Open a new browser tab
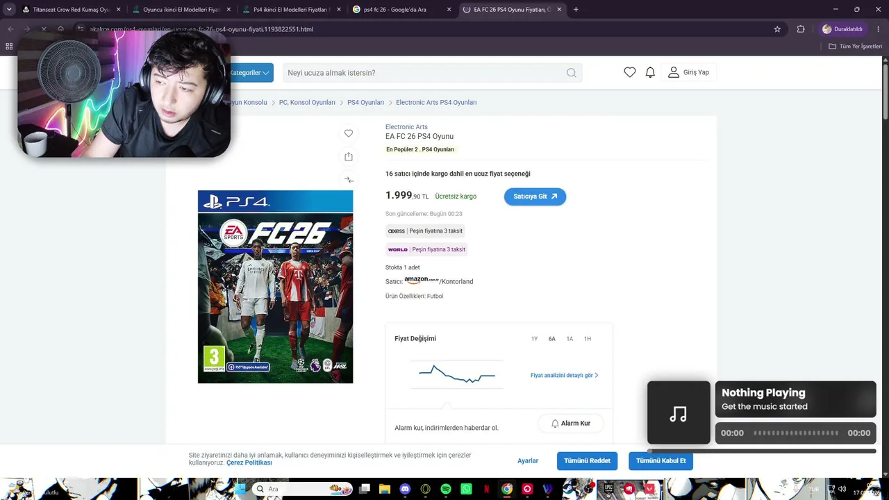Image resolution: width=889 pixels, height=500 pixels. 576,10
